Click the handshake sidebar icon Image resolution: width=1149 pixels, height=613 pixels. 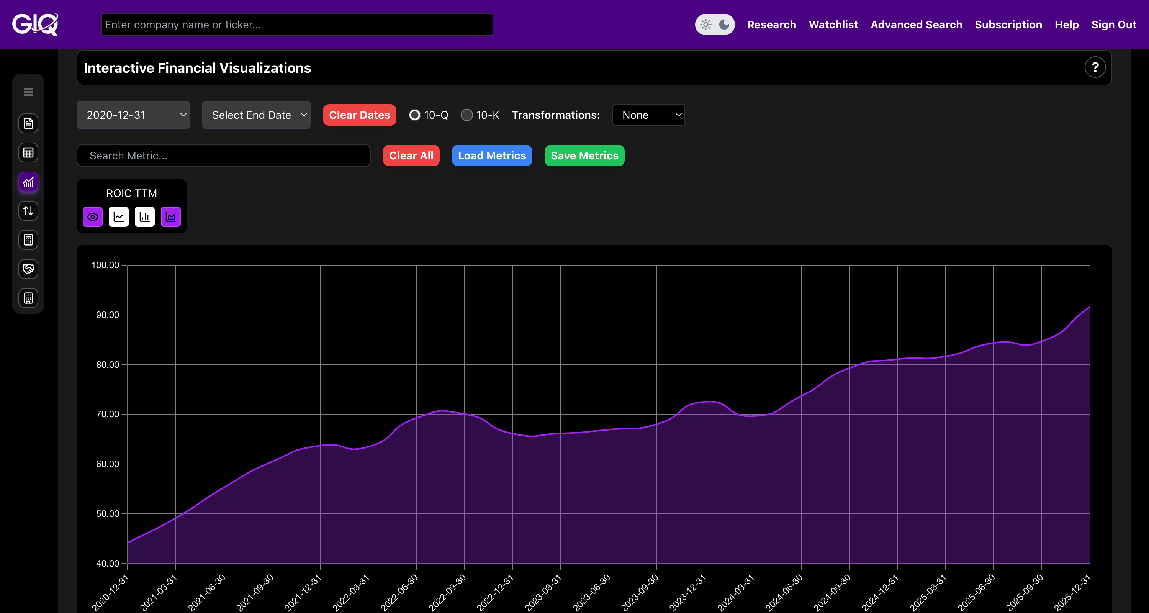click(28, 269)
